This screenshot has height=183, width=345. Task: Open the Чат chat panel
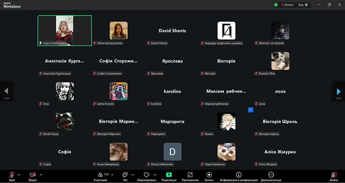[x=125, y=175]
